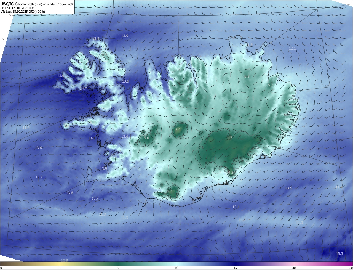Viewport: 353px width, 270px height.
Task: Click the 14.1 value label
Action: pos(92,138)
